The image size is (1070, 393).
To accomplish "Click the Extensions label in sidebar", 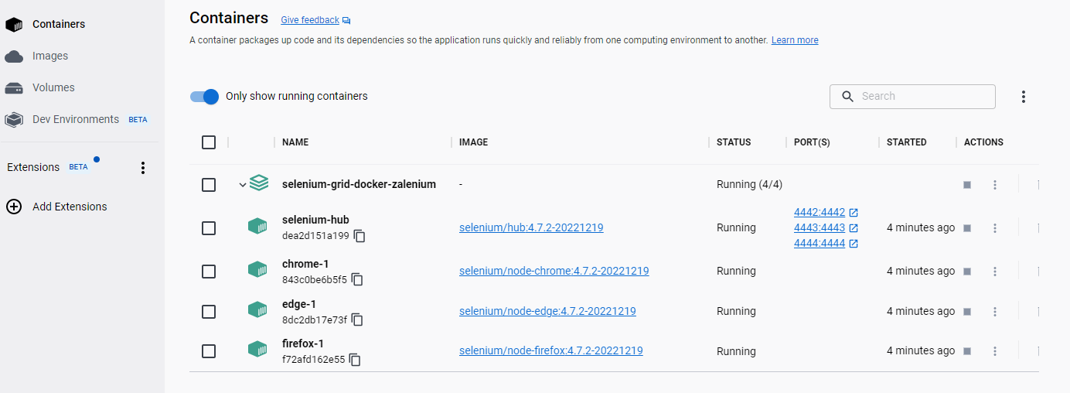I will point(33,167).
